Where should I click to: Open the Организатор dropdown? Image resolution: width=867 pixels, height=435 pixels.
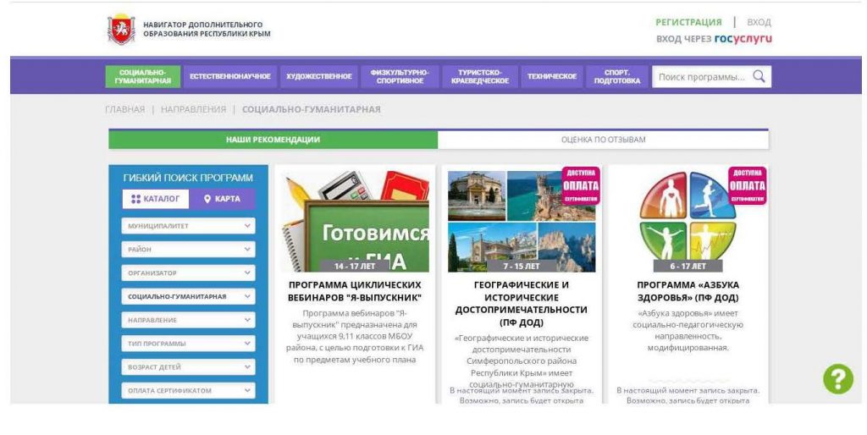(189, 273)
